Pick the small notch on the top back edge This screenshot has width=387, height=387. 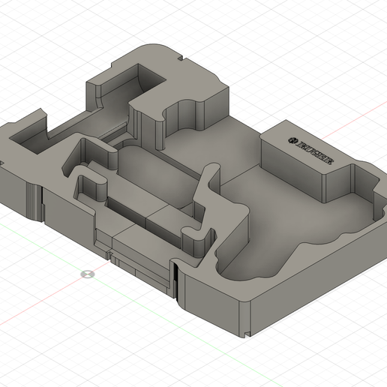click(180, 58)
